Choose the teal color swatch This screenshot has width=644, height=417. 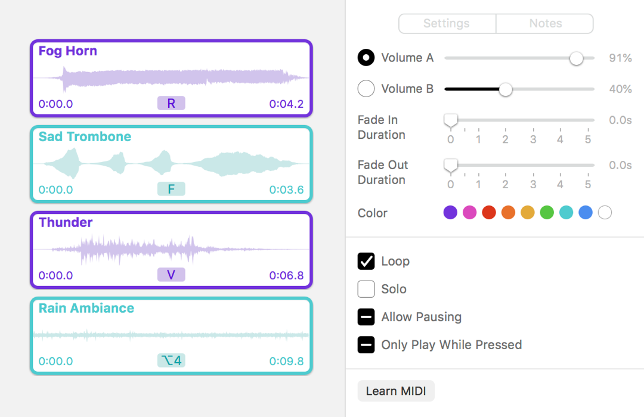(566, 213)
